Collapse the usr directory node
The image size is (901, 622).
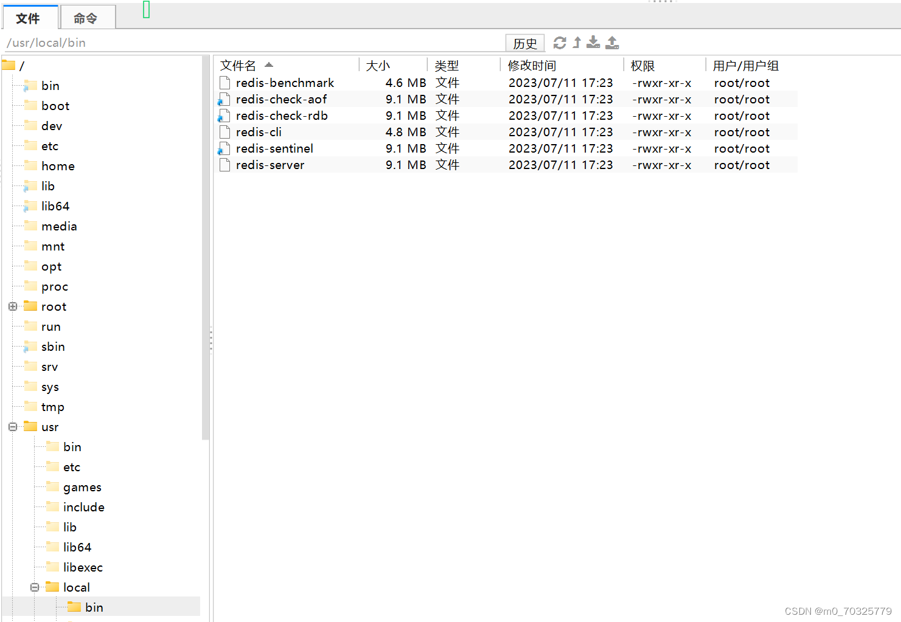13,427
